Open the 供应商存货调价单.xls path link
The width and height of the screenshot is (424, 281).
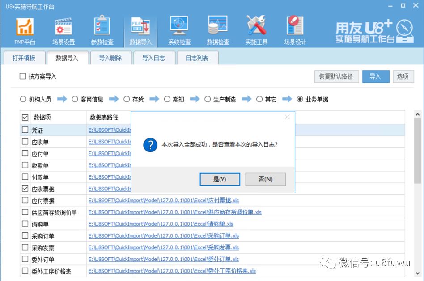[175, 212]
